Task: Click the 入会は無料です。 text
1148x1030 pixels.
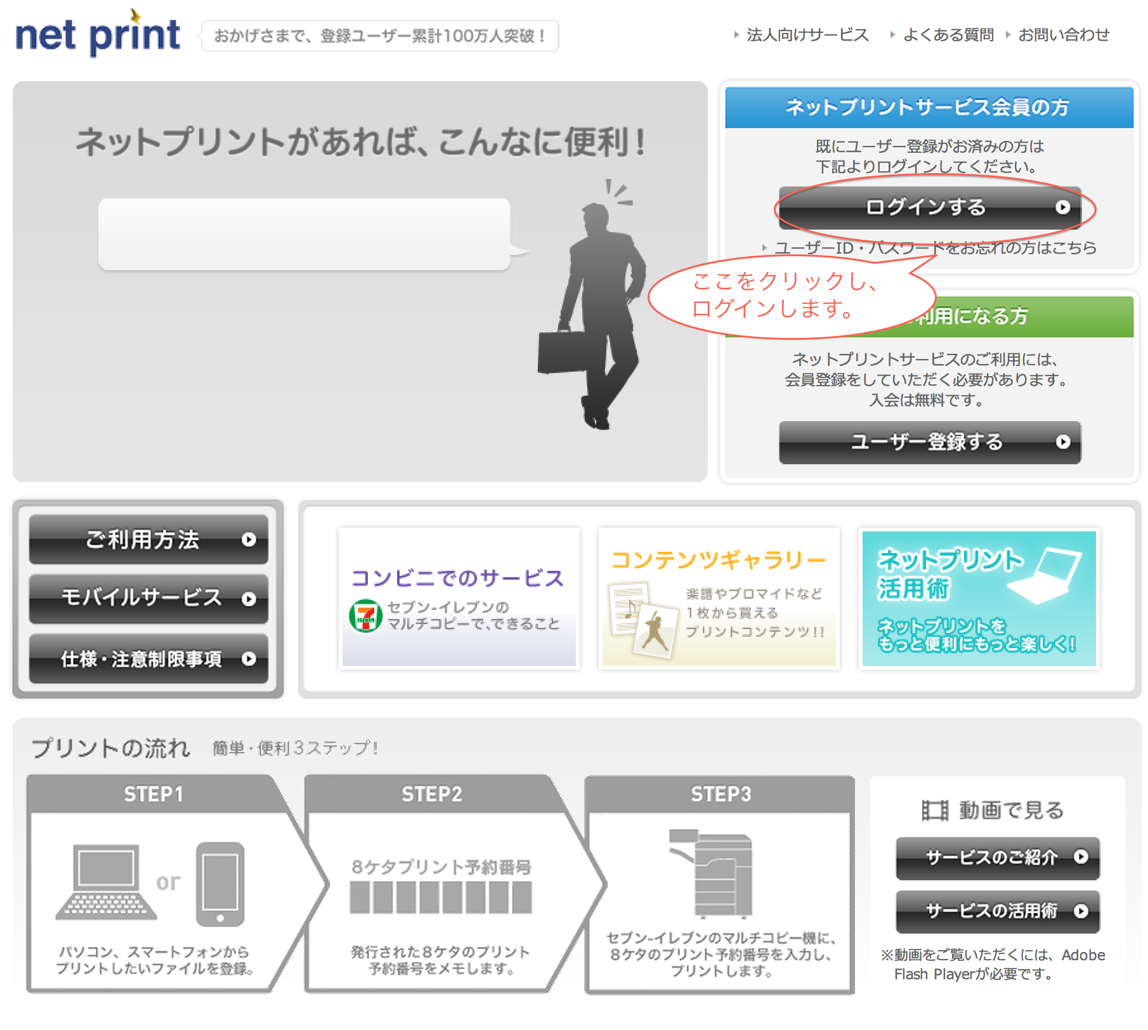Action: pyautogui.click(x=927, y=400)
